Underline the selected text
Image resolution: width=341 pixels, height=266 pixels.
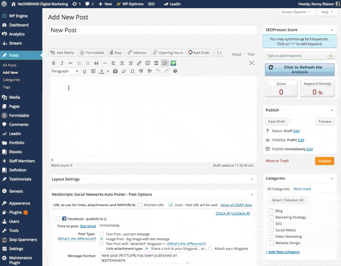84,71
